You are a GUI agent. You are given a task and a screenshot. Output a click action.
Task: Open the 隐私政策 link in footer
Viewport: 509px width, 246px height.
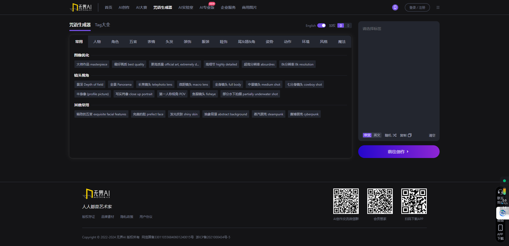(127, 217)
